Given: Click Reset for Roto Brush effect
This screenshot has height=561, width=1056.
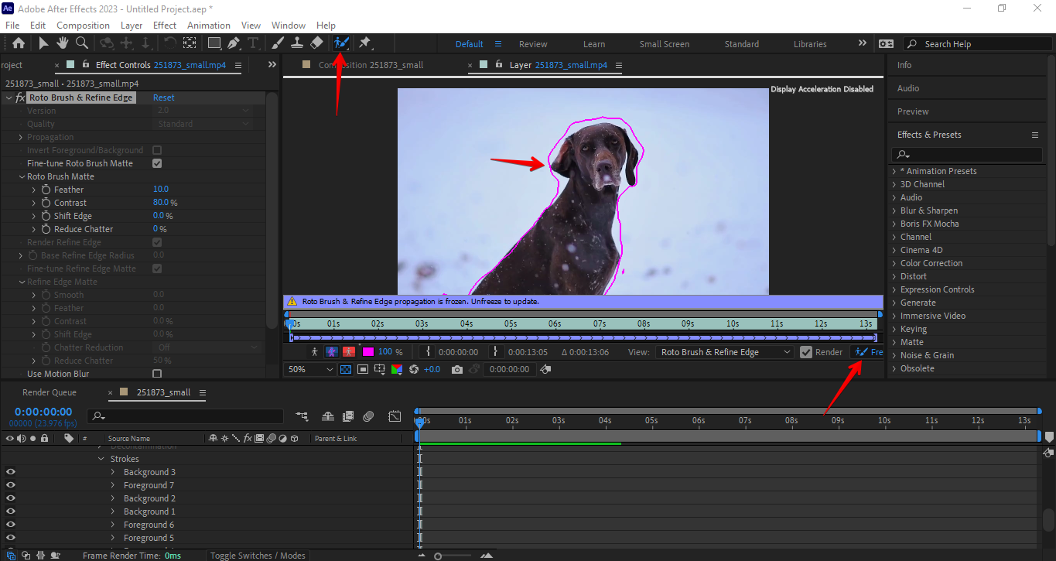Looking at the screenshot, I should coord(163,97).
